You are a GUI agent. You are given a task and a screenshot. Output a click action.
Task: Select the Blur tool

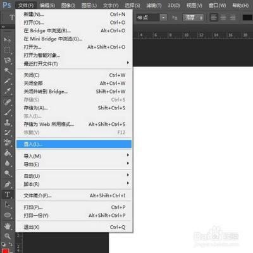pyautogui.click(x=8, y=163)
